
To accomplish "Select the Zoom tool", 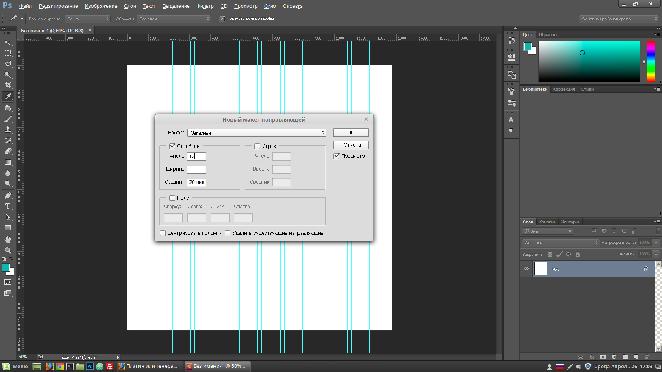I will [8, 250].
